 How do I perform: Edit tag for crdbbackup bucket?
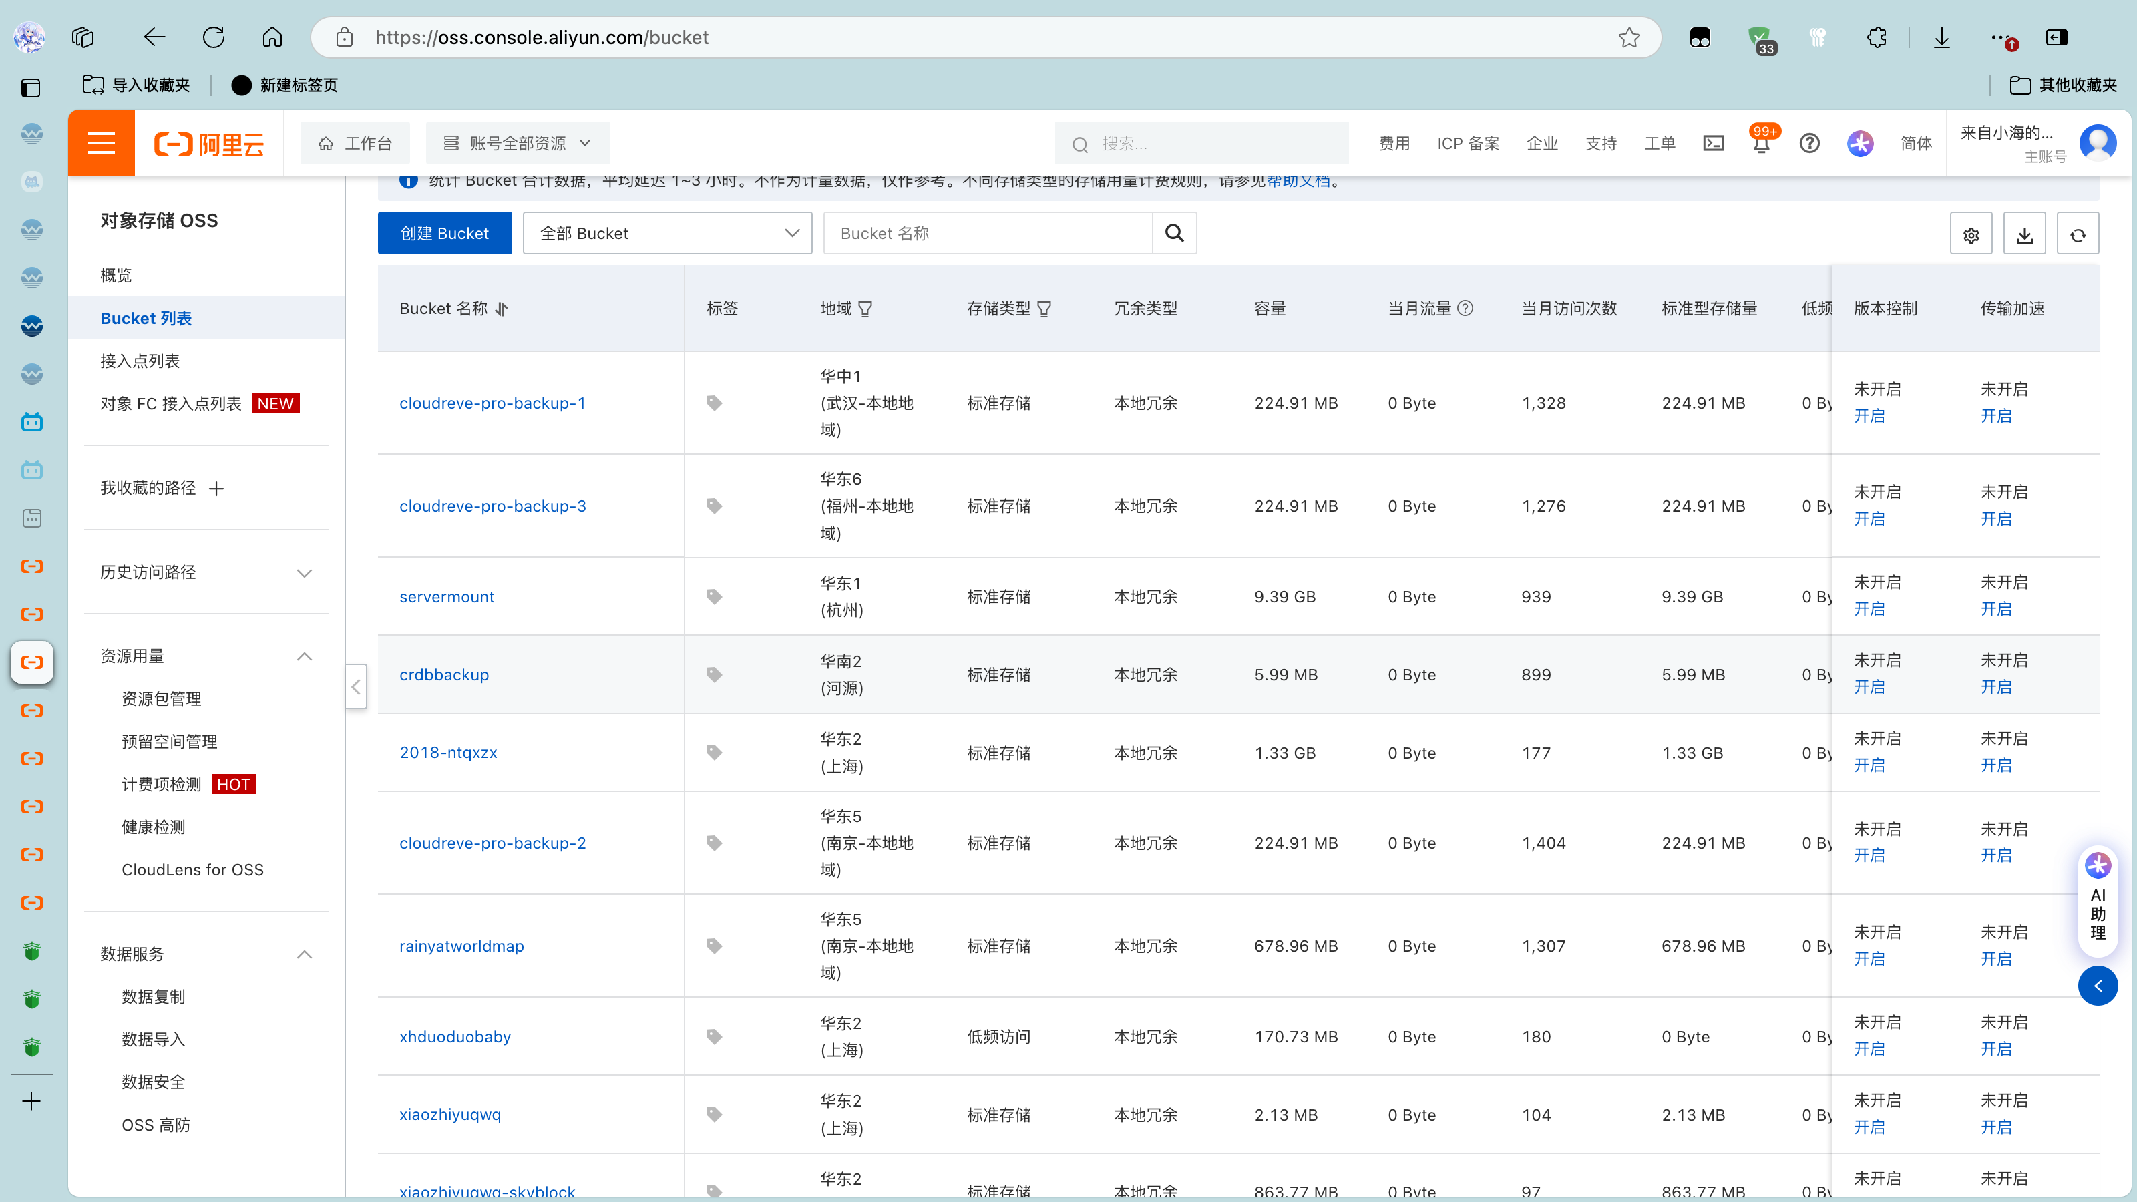(x=715, y=674)
